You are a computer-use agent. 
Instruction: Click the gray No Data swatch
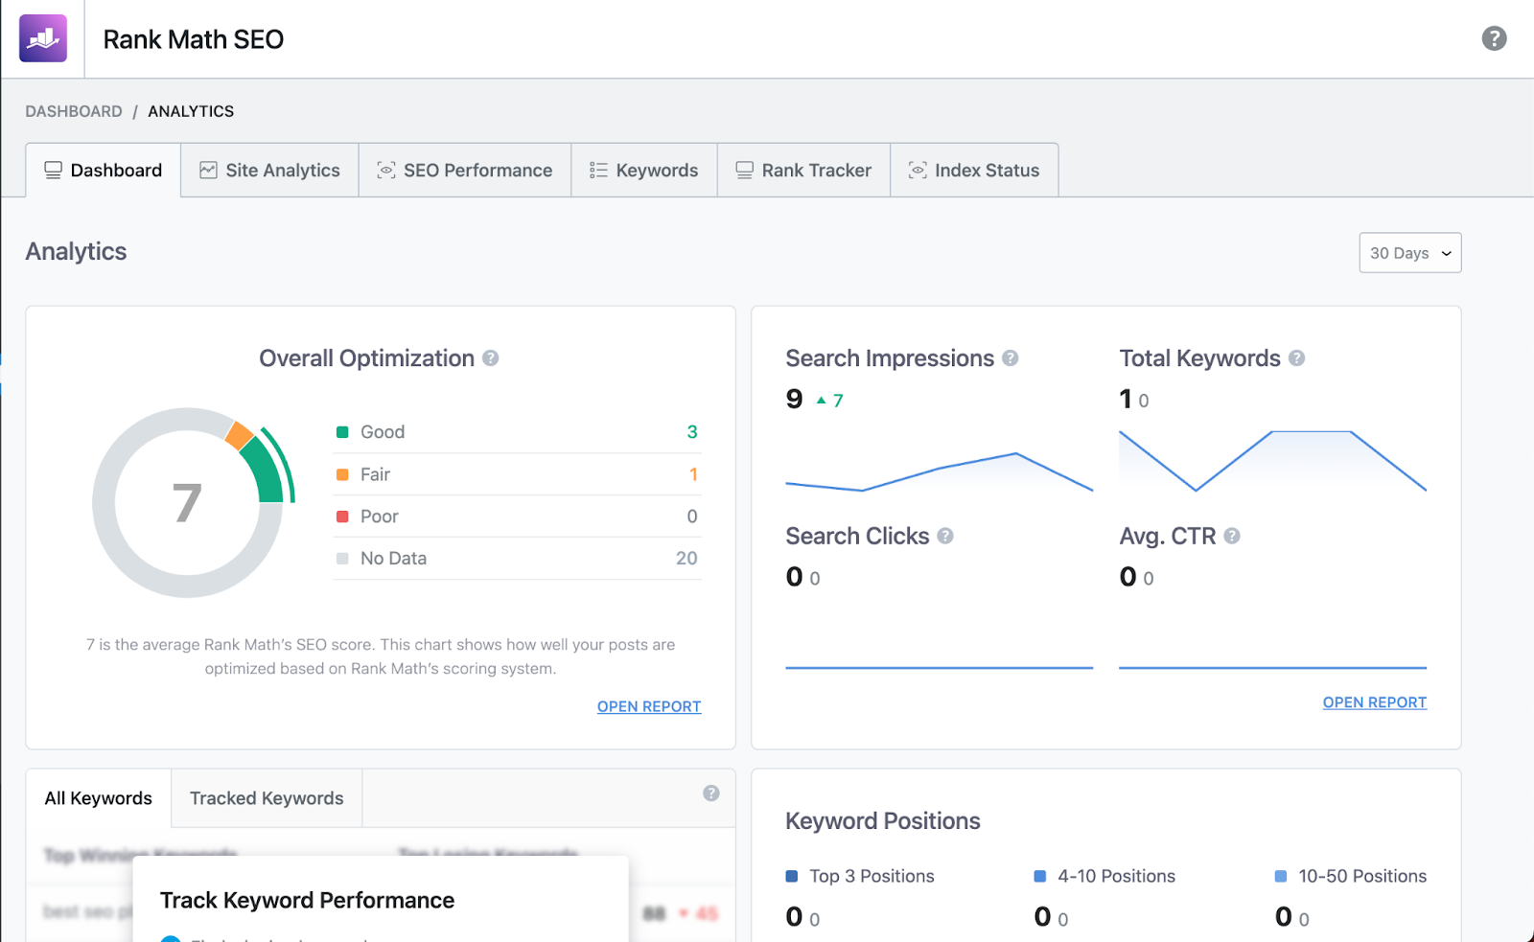pyautogui.click(x=342, y=559)
